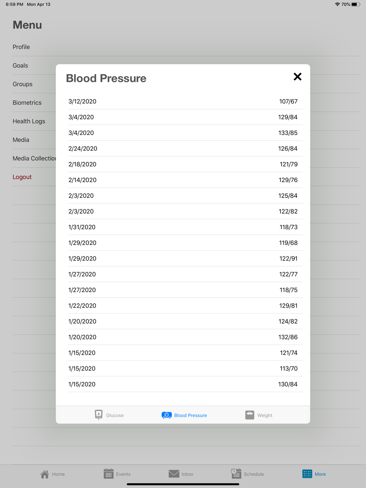Select the Logout link
The image size is (366, 488).
point(22,177)
